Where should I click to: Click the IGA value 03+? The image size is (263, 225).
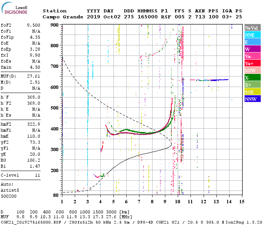pos(227,17)
